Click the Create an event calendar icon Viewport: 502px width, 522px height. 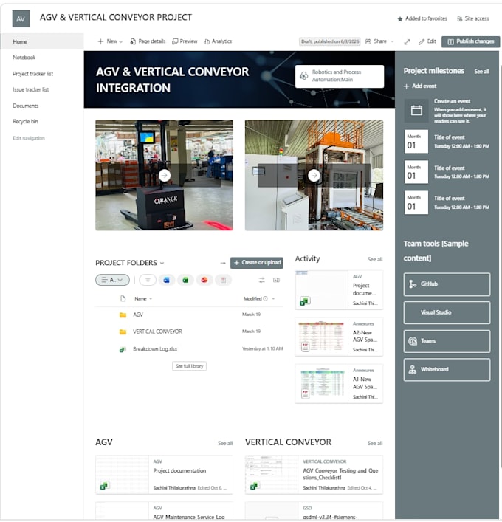[416, 111]
